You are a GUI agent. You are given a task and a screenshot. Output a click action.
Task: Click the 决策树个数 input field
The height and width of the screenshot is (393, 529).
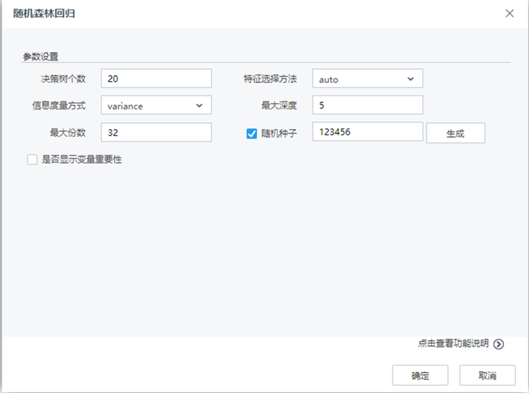[156, 78]
